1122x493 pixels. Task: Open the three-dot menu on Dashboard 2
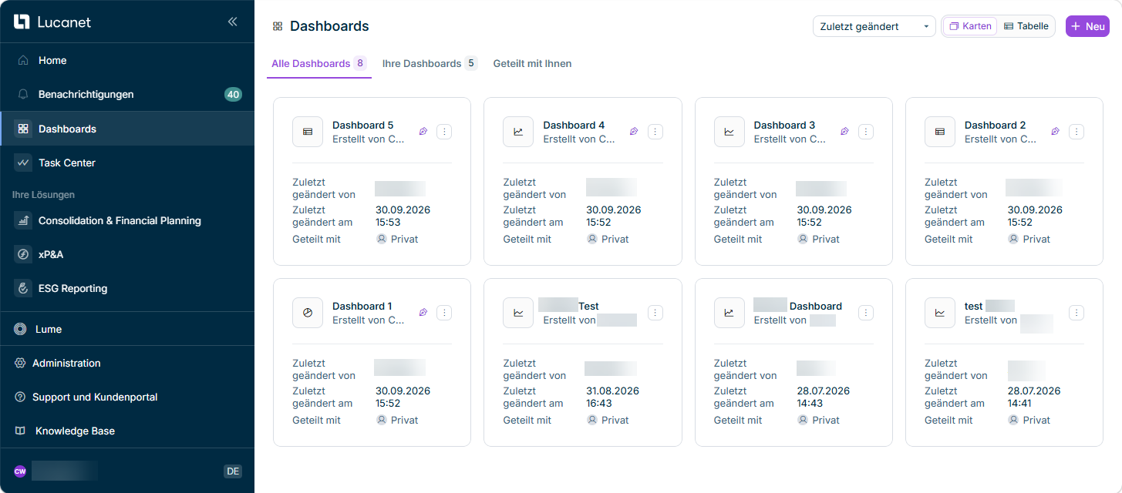(x=1077, y=132)
